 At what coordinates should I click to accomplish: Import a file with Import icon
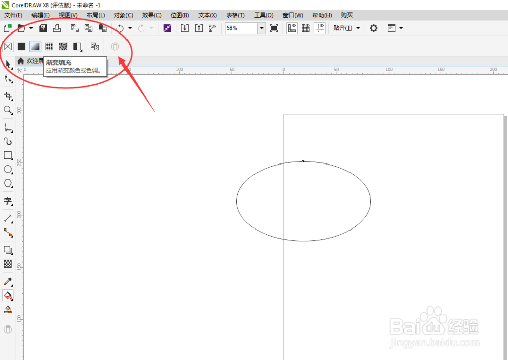pos(185,28)
